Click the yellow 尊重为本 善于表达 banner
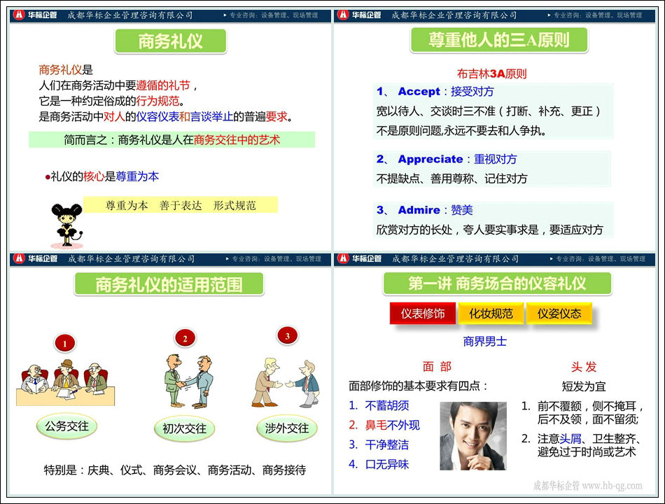 181,205
